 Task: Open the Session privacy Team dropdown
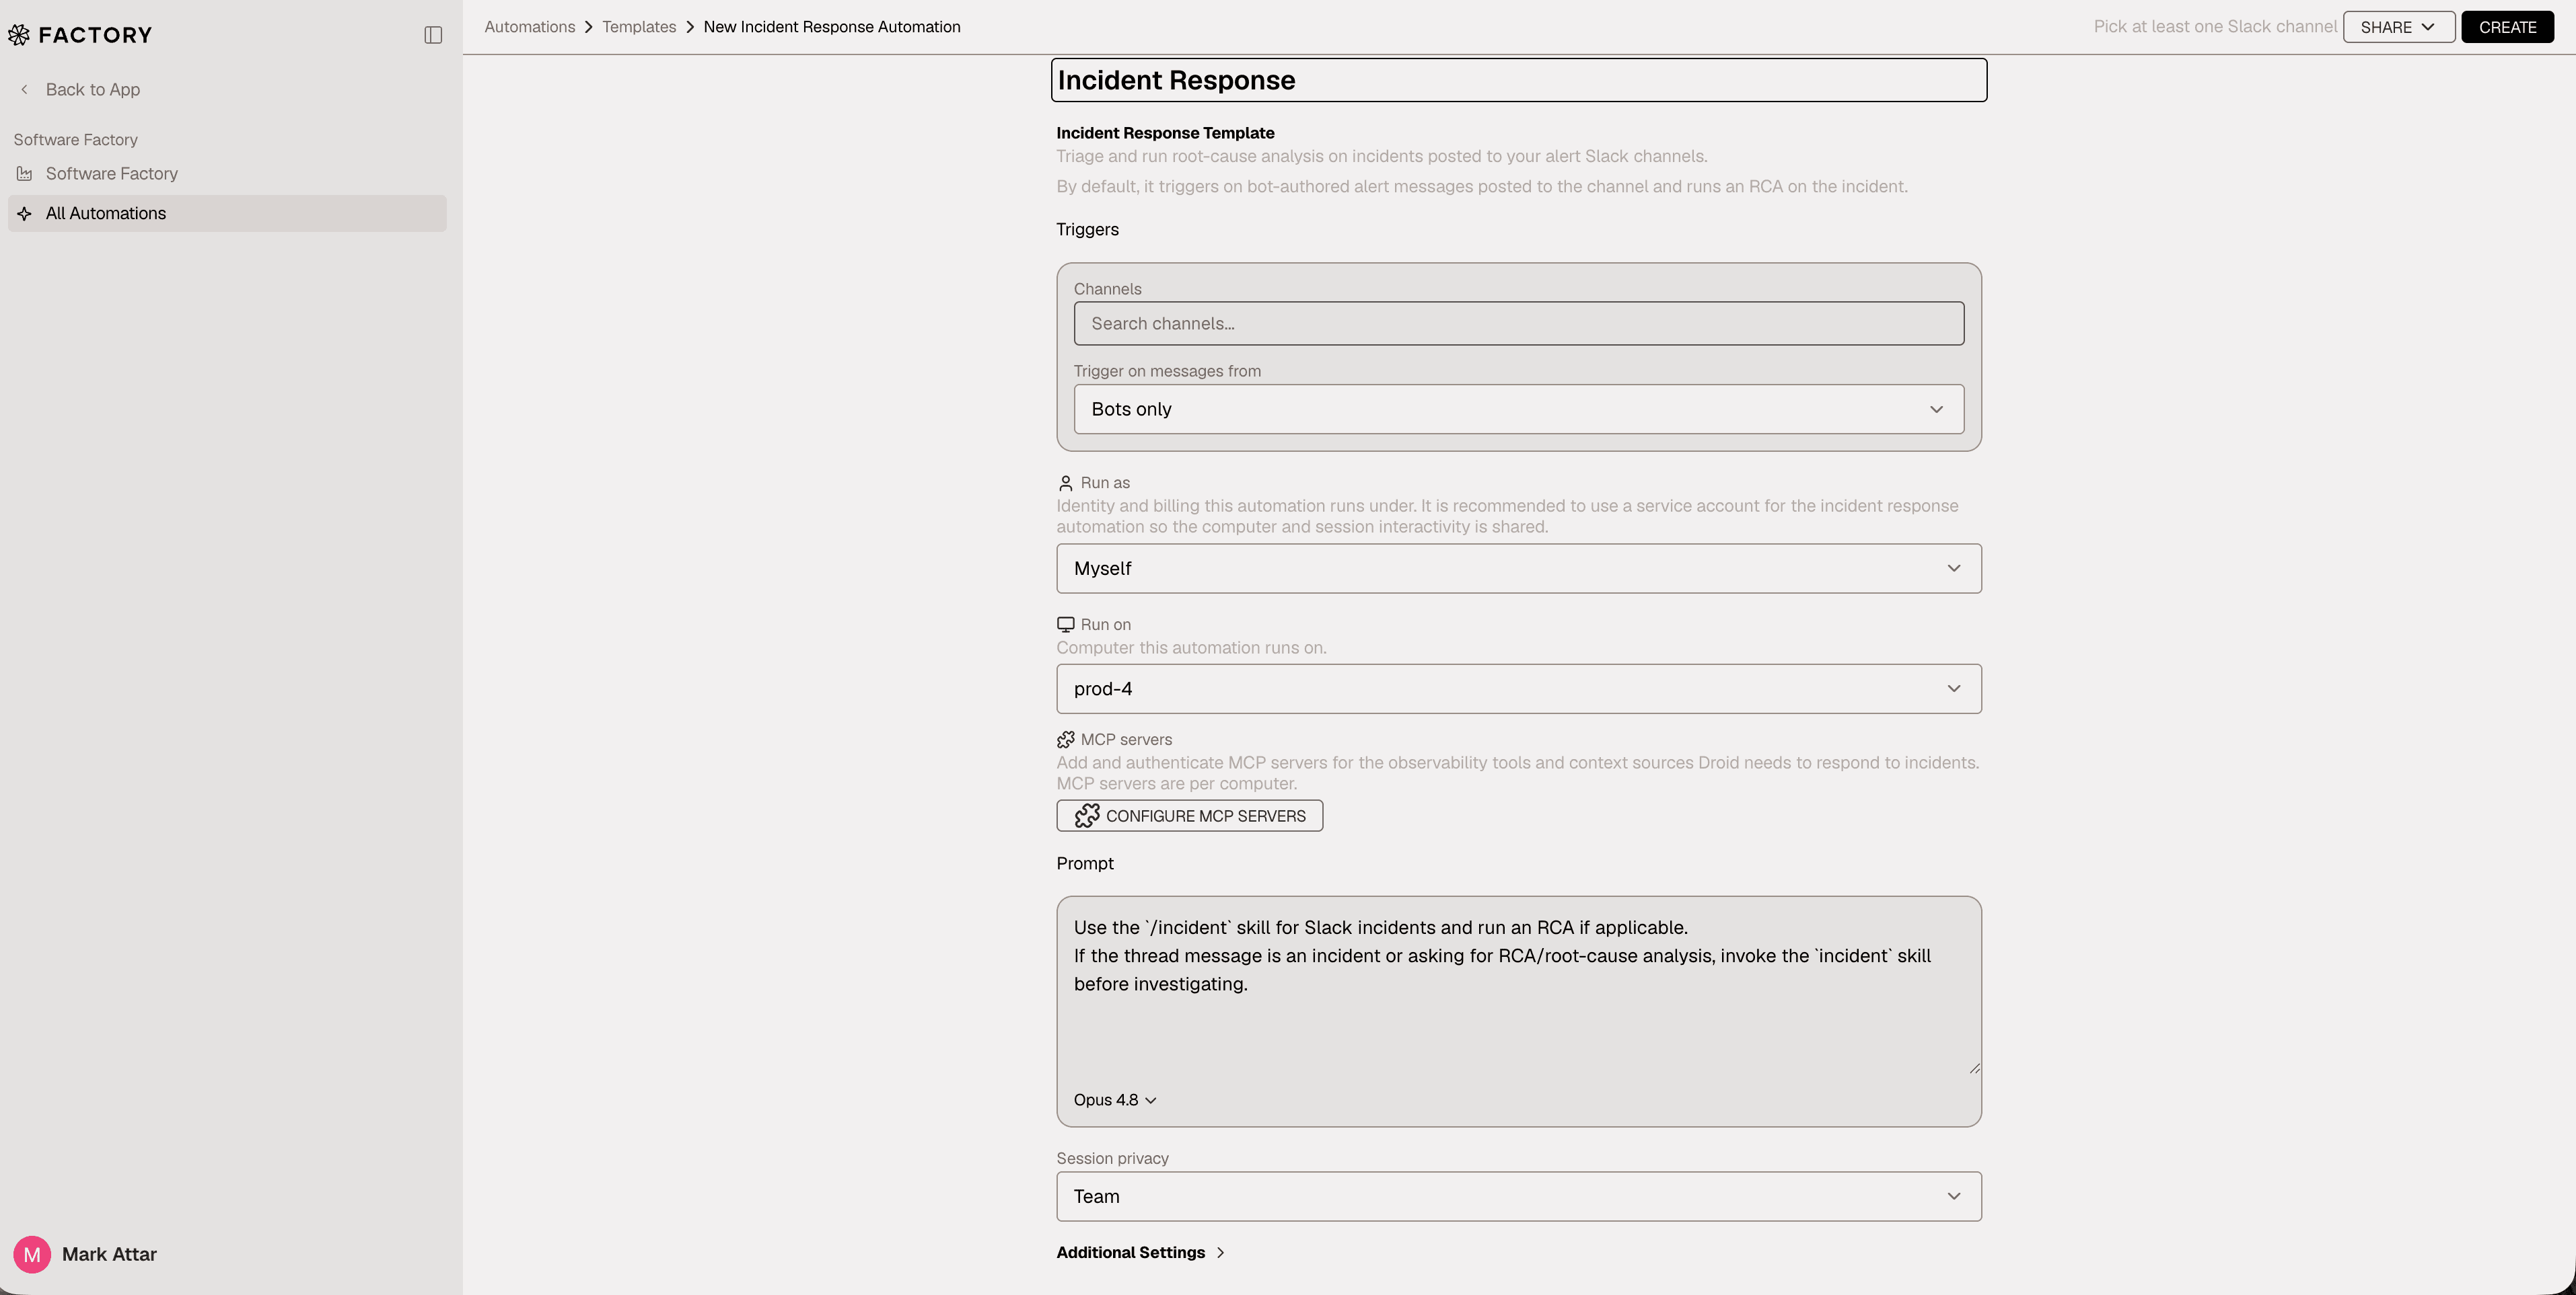1518,1197
